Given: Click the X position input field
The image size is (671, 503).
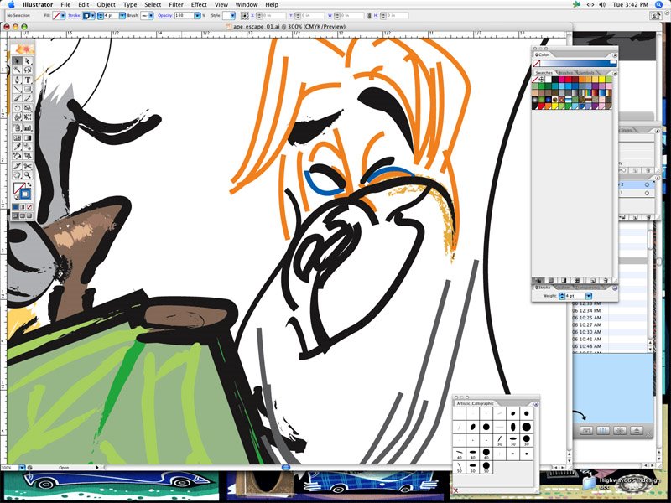Looking at the screenshot, I should point(273,15).
